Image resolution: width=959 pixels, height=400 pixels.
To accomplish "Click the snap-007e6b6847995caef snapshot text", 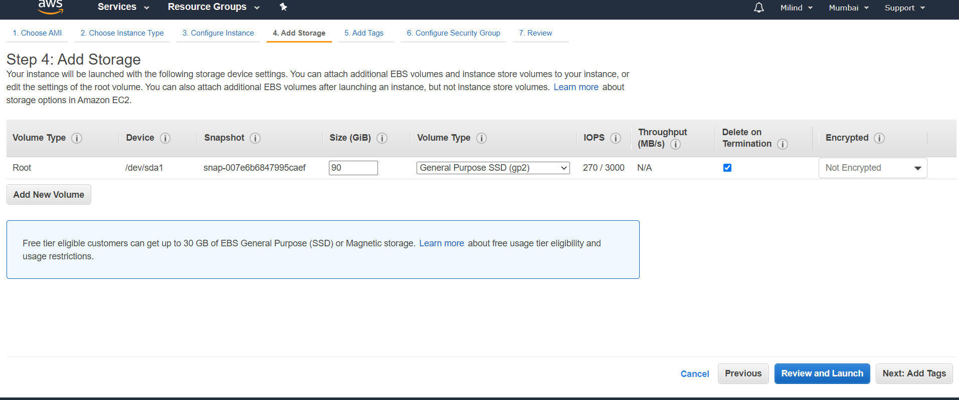I will pos(255,168).
